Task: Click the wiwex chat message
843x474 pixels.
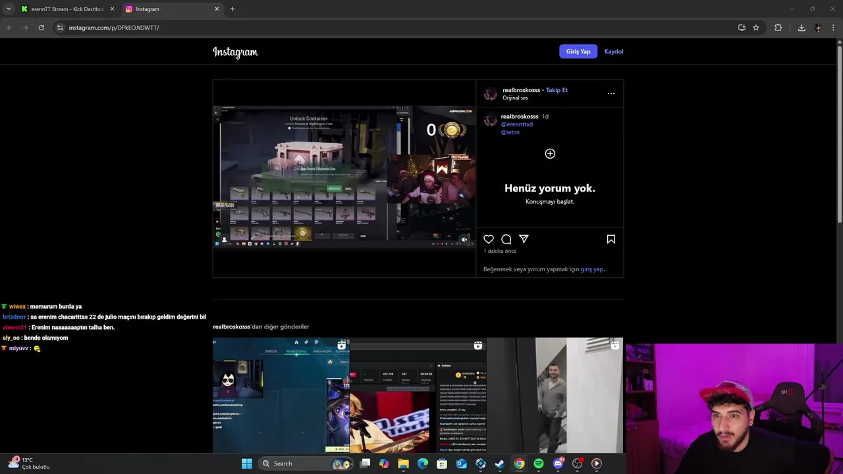Action: pyautogui.click(x=42, y=307)
